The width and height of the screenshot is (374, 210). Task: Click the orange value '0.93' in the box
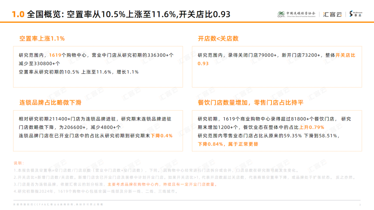[203, 64]
